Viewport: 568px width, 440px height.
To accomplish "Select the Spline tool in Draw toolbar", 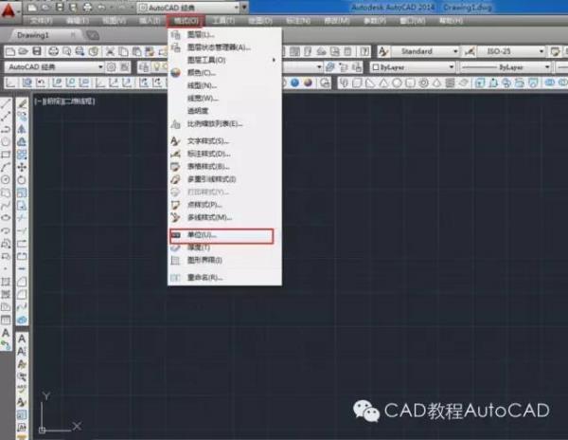I will (x=6, y=206).
